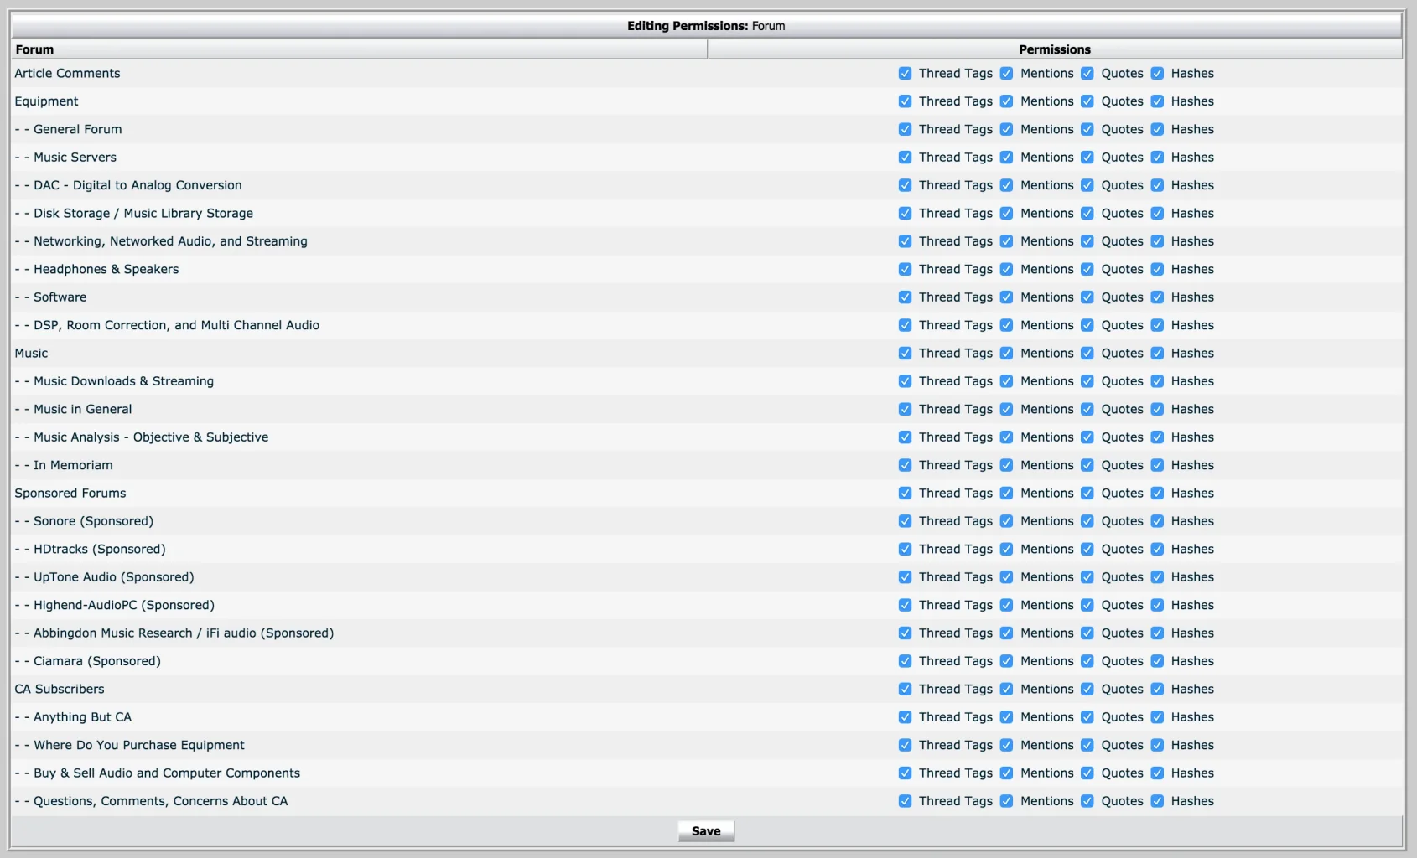Disable Quotes for General Forum
1417x858 pixels.
[1087, 129]
